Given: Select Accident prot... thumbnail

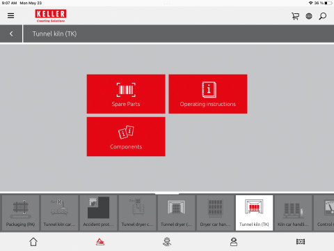Looking at the screenshot, I should coord(98,213).
